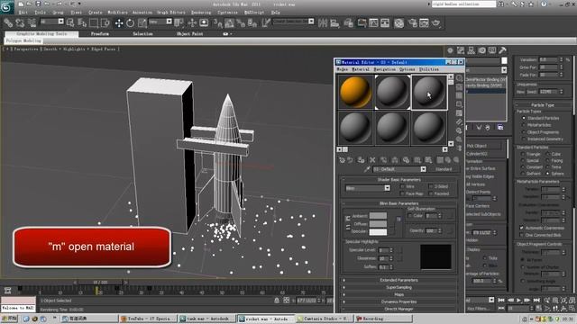This screenshot has width=577, height=324.
Task: Click the Mirror tool icon
Action: 323,23
